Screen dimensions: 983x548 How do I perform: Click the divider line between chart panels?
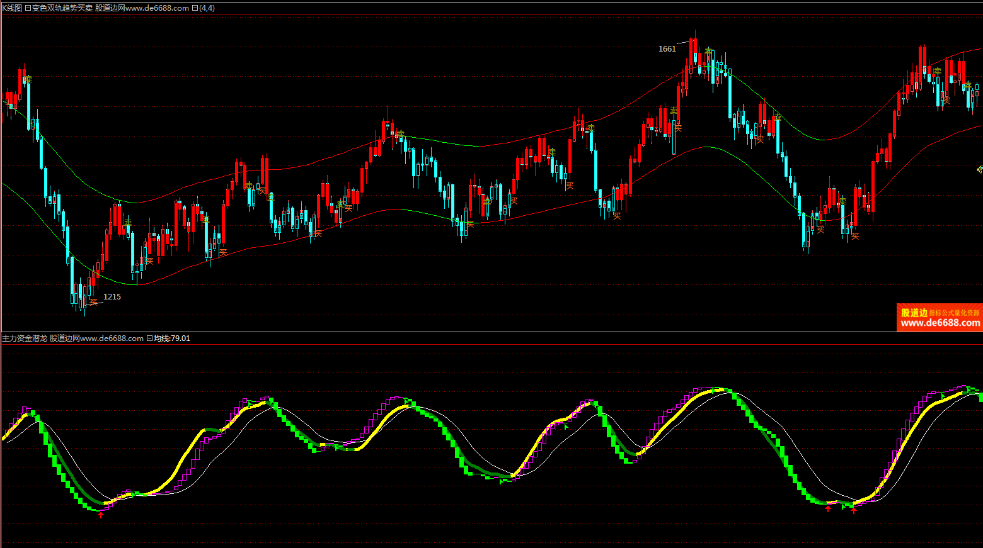[491, 332]
